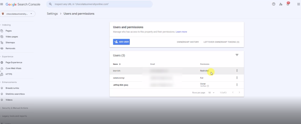Open the Help icon in header
The width and height of the screenshot is (301, 124).
coord(274,4)
